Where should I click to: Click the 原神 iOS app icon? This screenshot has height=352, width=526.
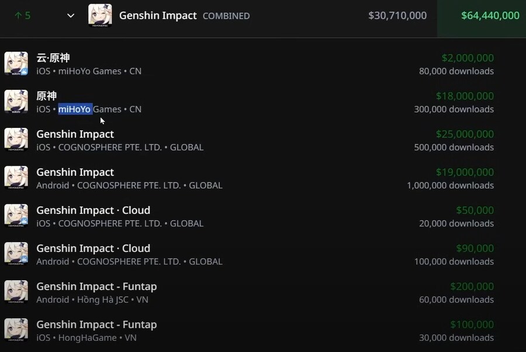(x=16, y=101)
